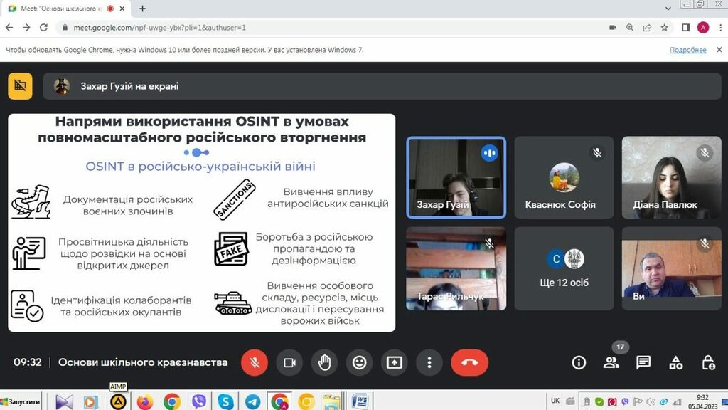Open the Activities panel icon
This screenshot has height=410, width=728.
(676, 362)
